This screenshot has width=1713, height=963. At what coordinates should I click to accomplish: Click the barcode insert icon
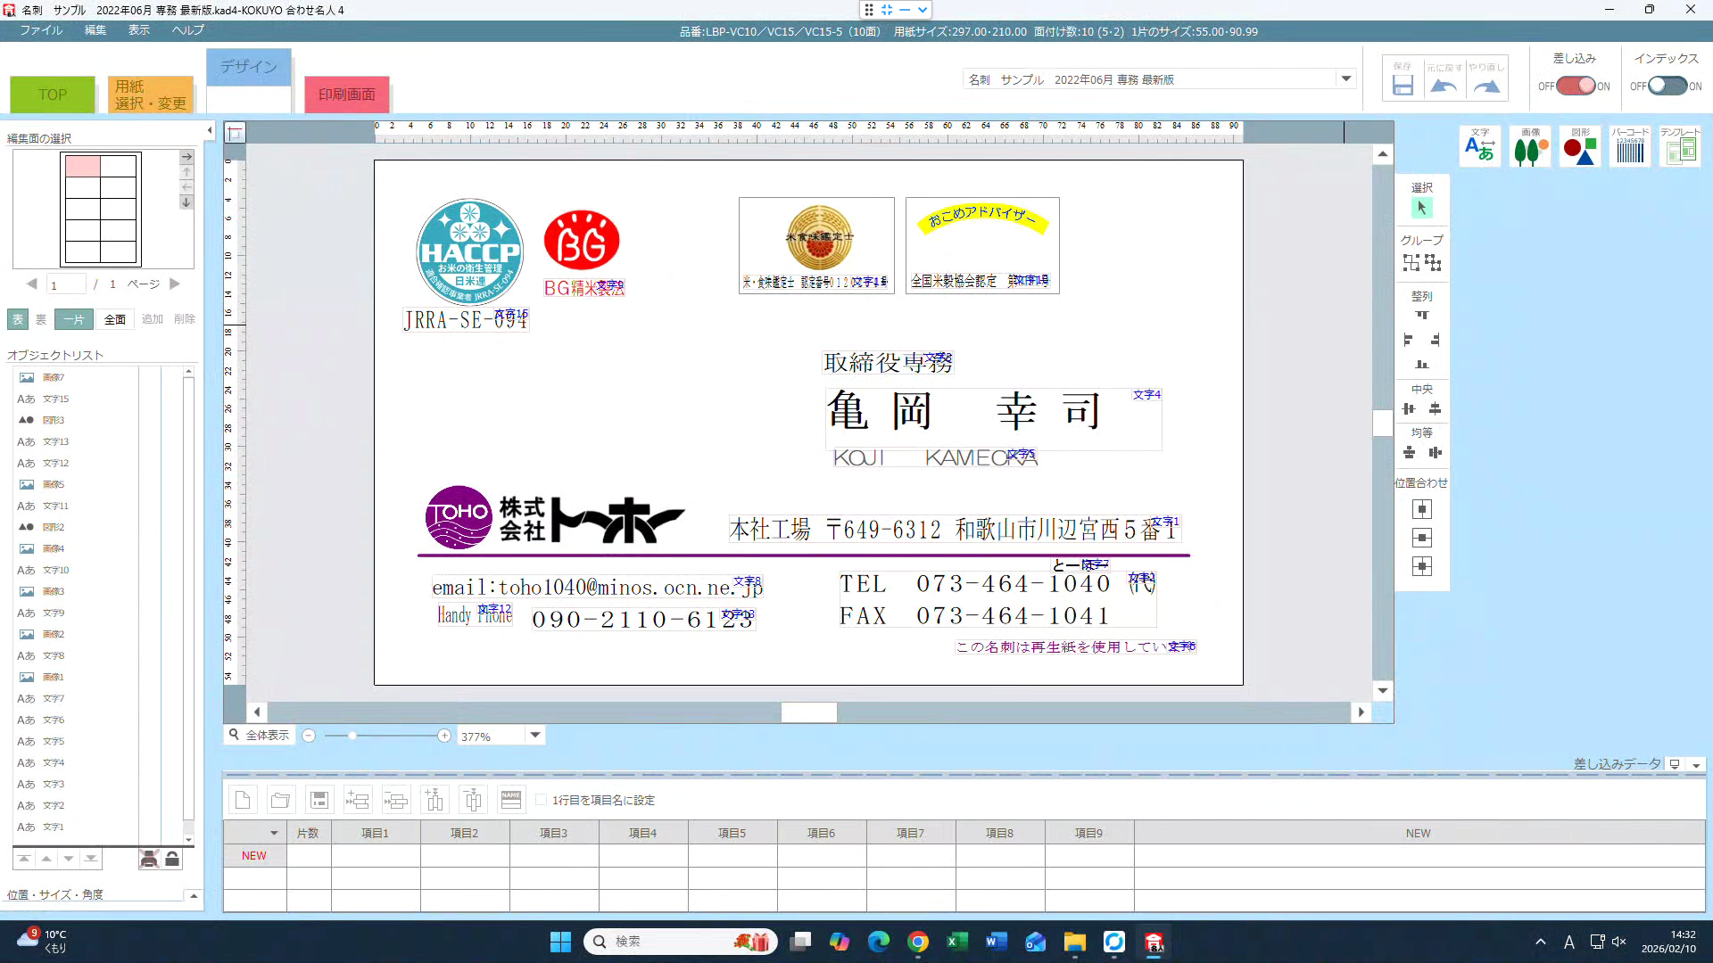pyautogui.click(x=1630, y=146)
